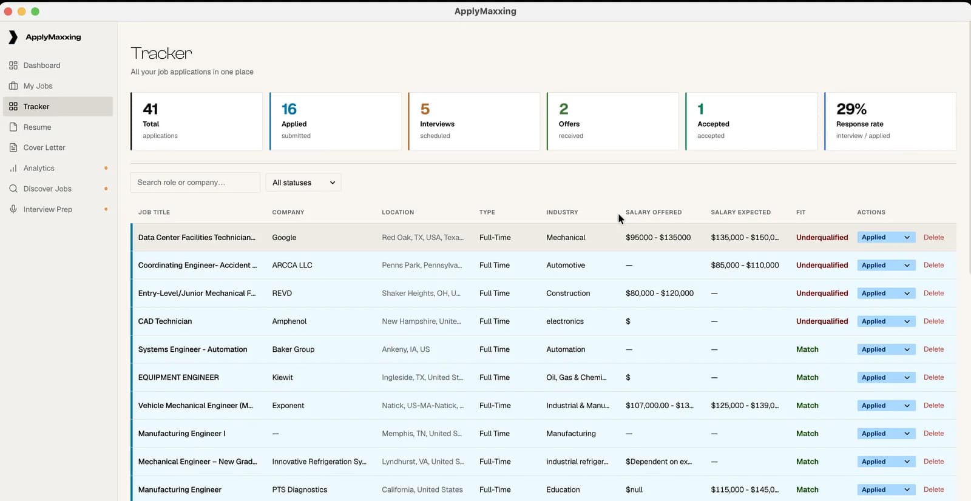Viewport: 971px width, 501px height.
Task: Select the 16 Applied stat card
Action: 335,121
